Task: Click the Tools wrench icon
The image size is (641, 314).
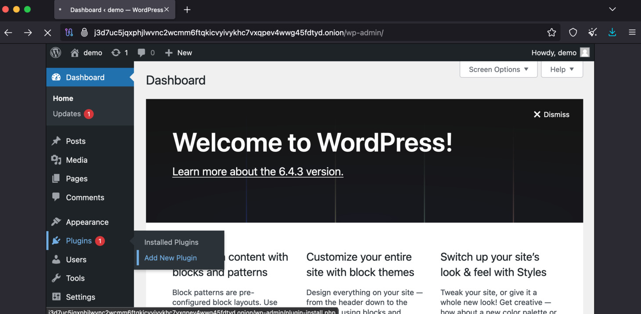Action: (56, 278)
